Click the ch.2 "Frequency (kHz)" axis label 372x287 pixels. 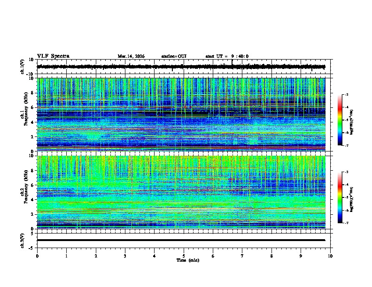[x=26, y=186]
